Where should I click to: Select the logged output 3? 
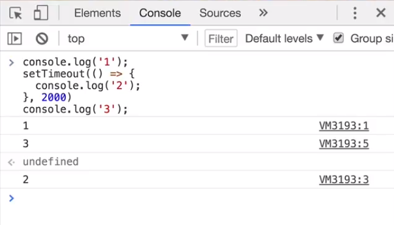[26, 144]
